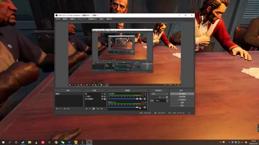
Task: Decrease the transition duration with the down arrow
Action: (167, 101)
